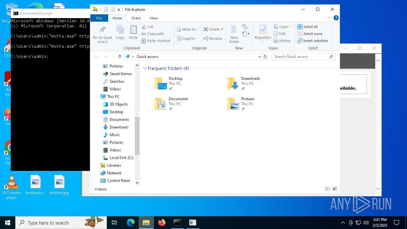The image size is (407, 229).
Task: Click the Paste ribbon button
Action: pos(133,32)
